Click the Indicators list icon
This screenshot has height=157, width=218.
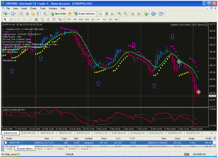146,14
